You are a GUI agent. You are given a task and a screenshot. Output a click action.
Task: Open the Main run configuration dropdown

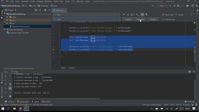pyautogui.click(x=162, y=6)
